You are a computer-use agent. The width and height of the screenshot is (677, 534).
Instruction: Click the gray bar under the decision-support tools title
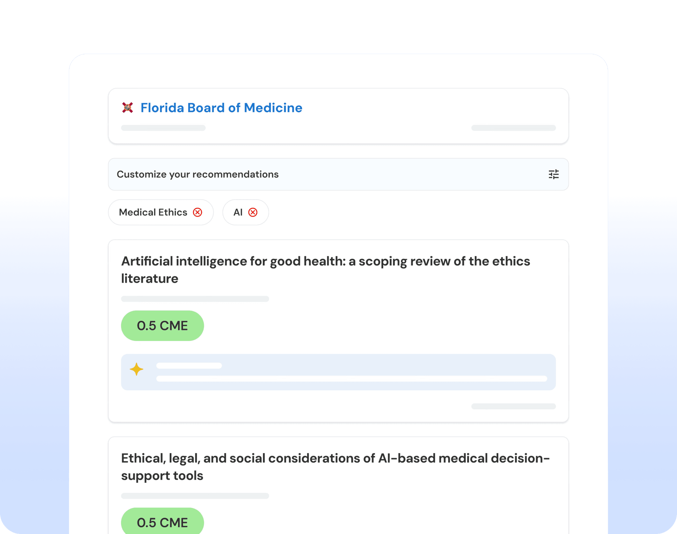(x=195, y=496)
